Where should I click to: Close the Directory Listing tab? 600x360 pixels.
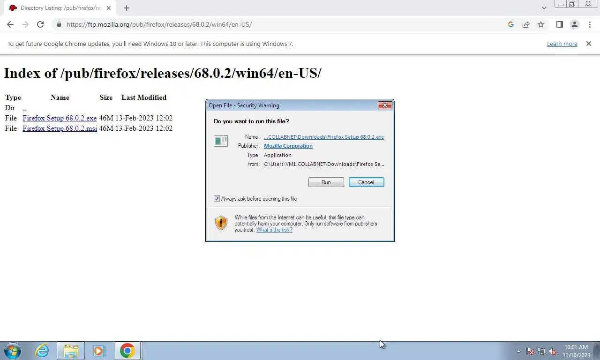109,8
